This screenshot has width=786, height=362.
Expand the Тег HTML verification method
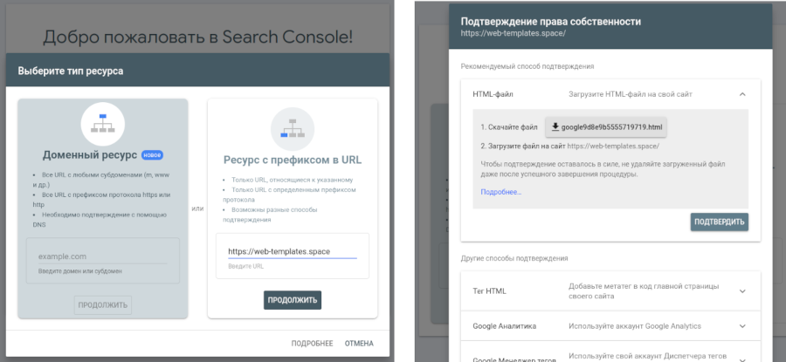pos(741,291)
